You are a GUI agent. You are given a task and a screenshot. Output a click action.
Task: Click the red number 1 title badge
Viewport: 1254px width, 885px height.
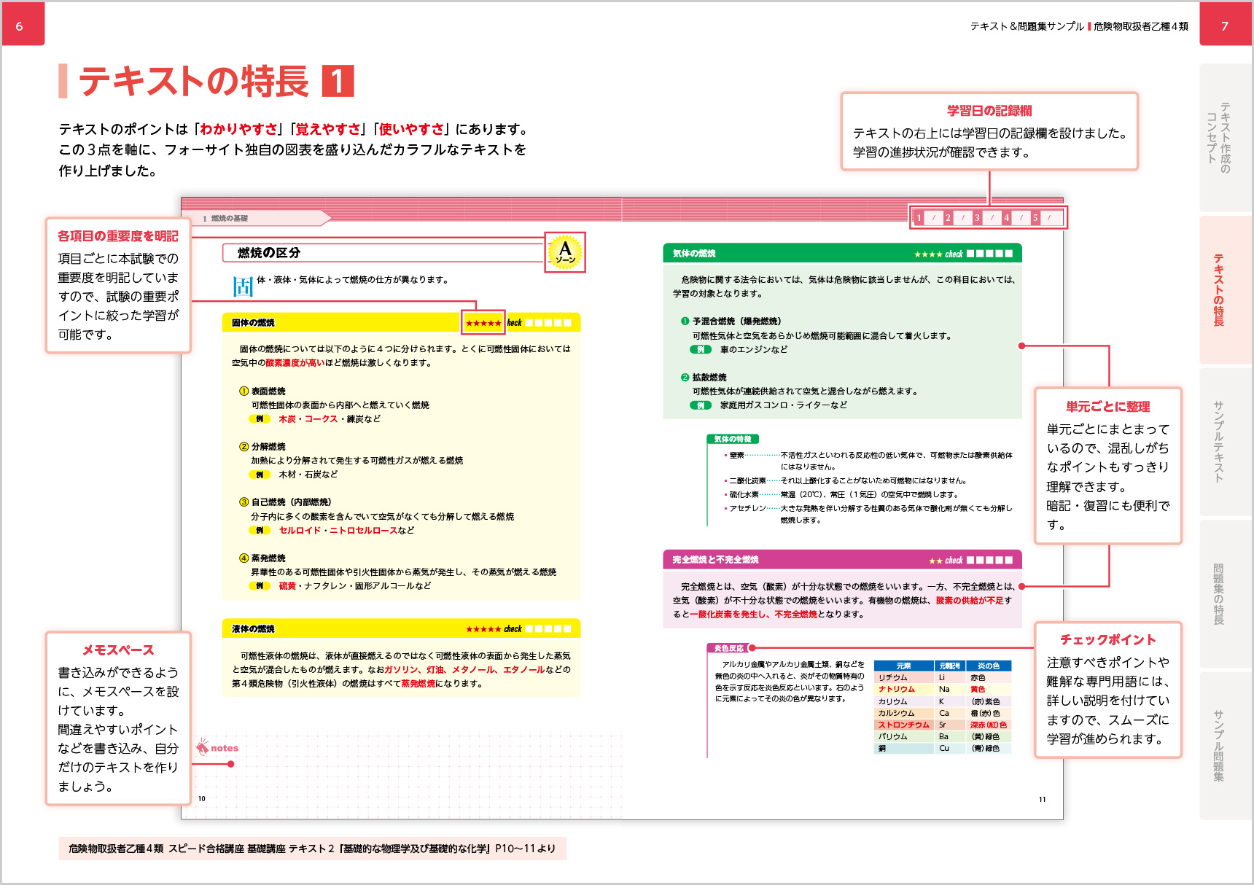pyautogui.click(x=338, y=81)
